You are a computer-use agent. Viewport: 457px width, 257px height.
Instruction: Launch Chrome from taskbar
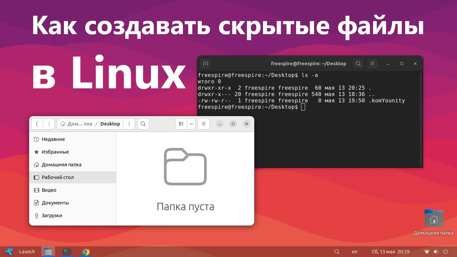[86, 252]
